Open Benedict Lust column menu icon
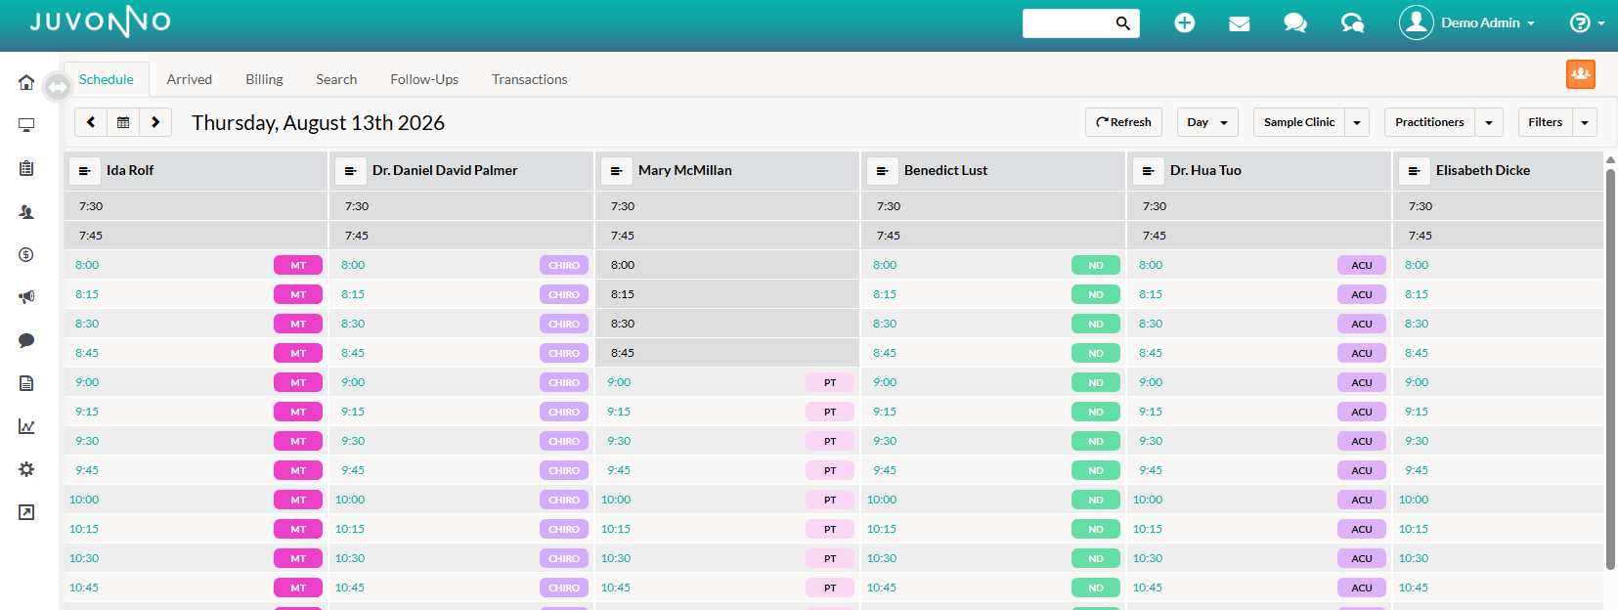Image resolution: width=1618 pixels, height=610 pixels. pyautogui.click(x=882, y=171)
